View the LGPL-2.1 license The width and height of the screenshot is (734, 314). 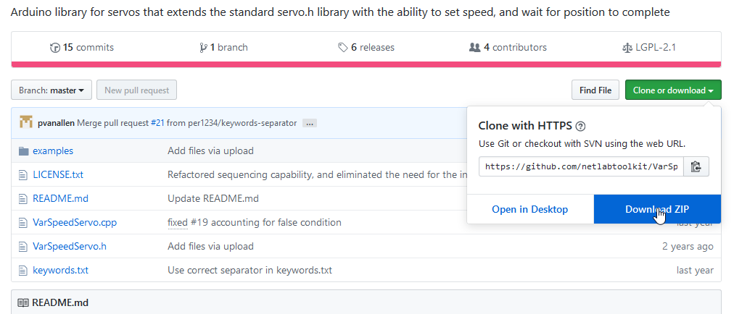click(x=649, y=48)
